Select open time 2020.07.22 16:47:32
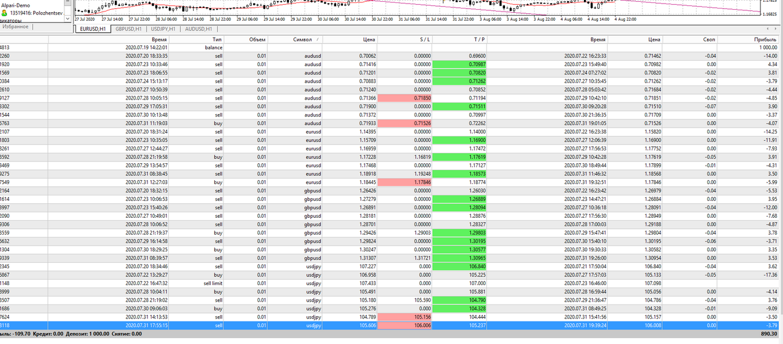 pyautogui.click(x=146, y=283)
